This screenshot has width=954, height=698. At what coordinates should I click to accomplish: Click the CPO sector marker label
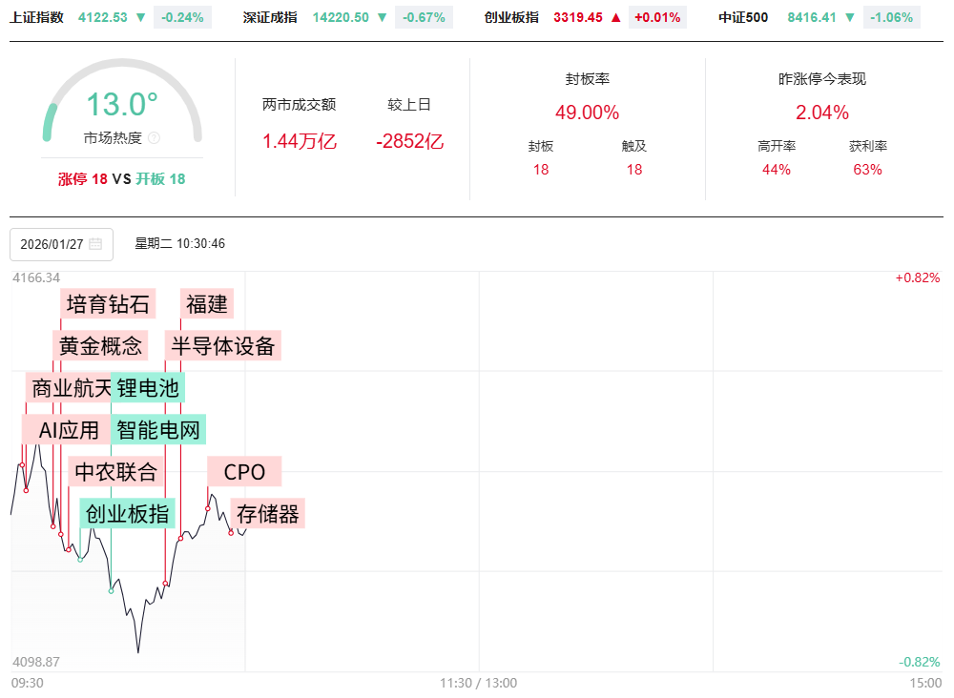(x=244, y=471)
